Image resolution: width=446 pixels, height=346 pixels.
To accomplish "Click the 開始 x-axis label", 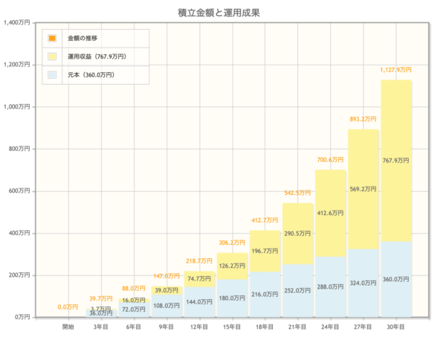I will (68, 327).
